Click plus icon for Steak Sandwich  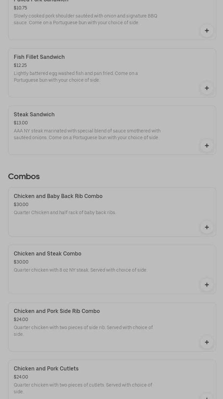point(207,146)
